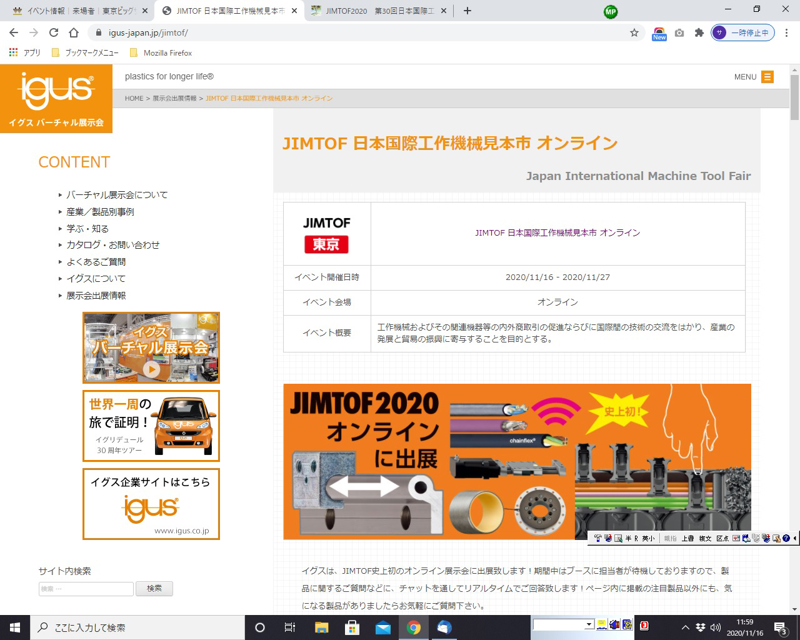Toggle the R romaji input mode in the IME toolbar
Screen dimensions: 800x640
coord(637,538)
